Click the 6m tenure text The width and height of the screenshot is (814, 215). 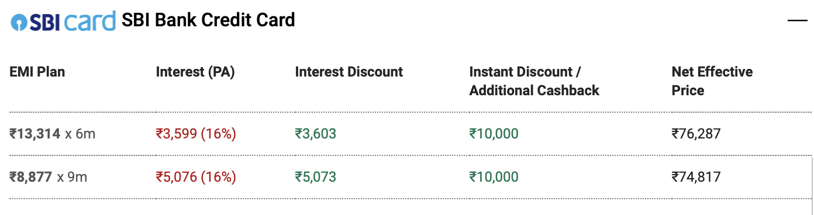(x=85, y=134)
